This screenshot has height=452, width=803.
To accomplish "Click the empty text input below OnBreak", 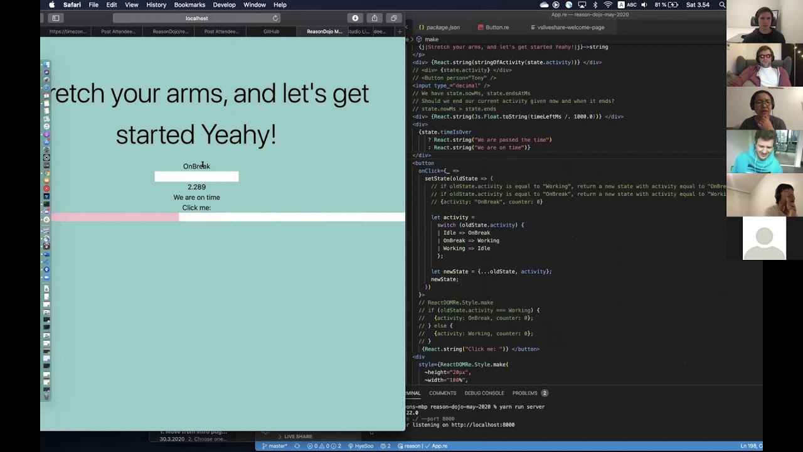I will (x=196, y=176).
